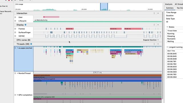Click the blue queueBuffer bar
Screen dimensions: 183x103
98,81
